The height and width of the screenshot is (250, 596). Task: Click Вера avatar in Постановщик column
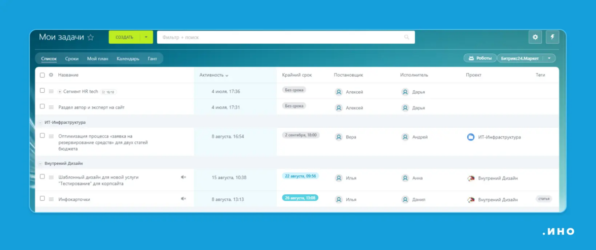tap(339, 137)
